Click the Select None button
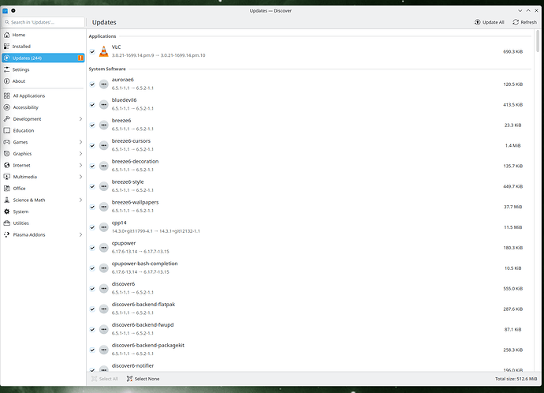Image resolution: width=544 pixels, height=393 pixels. coord(143,379)
